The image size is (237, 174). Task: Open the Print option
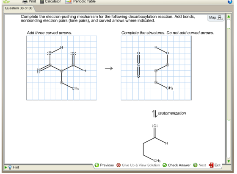[29, 1]
